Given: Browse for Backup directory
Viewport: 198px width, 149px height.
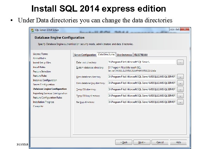Looking at the screenshot, I should (180, 102).
